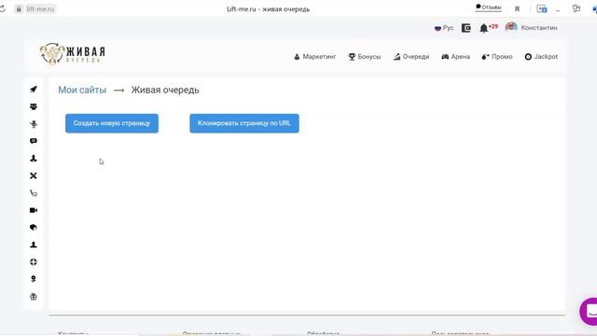This screenshot has width=597, height=336.
Task: Open the Jackpot menu item
Action: (541, 57)
